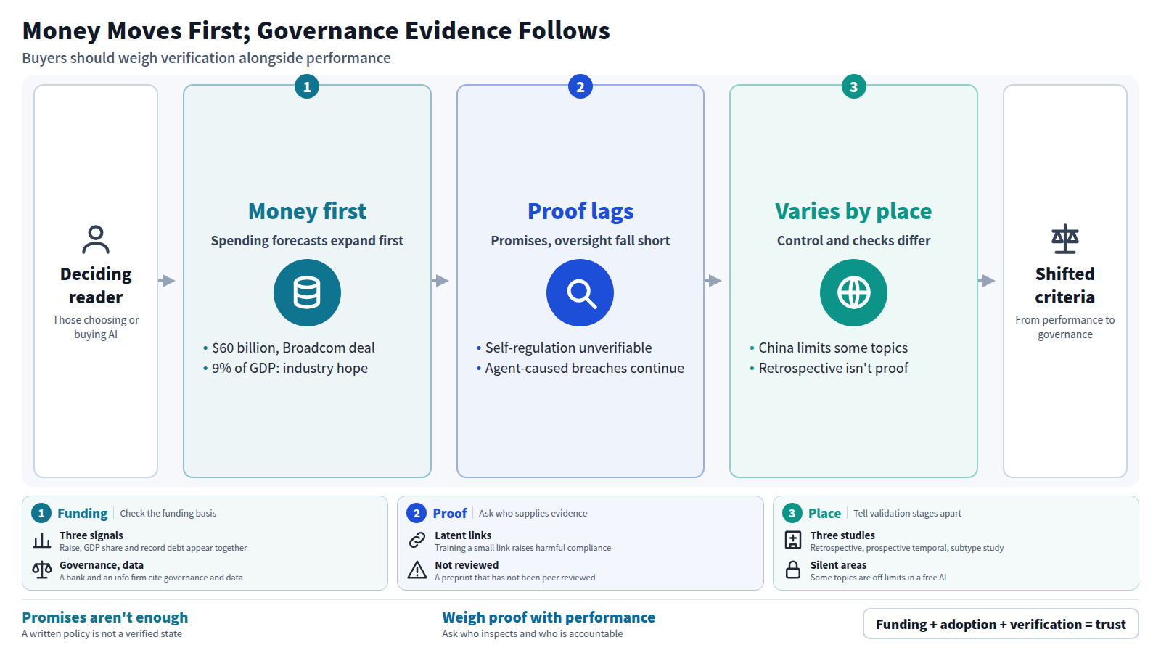Viewport: 1161px width, 653px height.
Task: Select the 'Agent-caused breaches continue' bullet
Action: (x=580, y=368)
